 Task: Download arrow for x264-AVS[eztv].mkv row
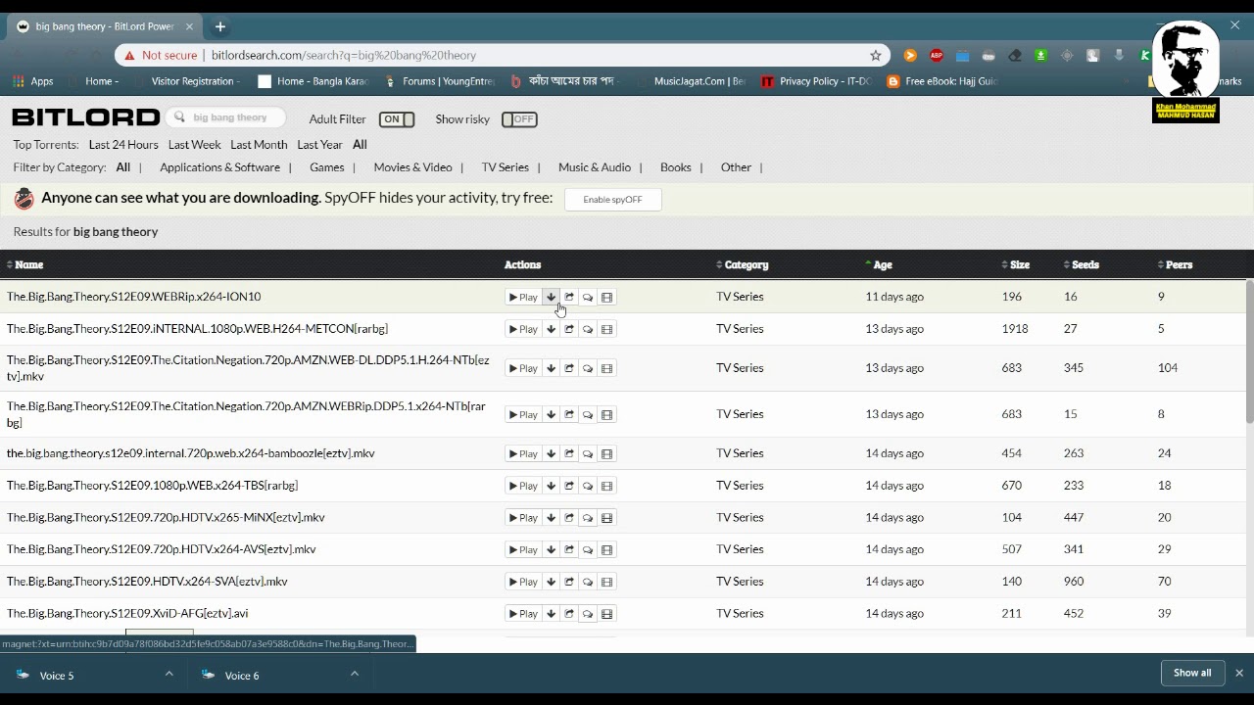[551, 550]
